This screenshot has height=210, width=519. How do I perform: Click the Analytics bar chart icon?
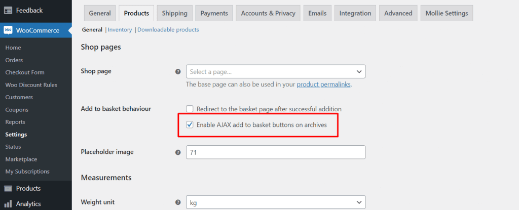tap(8, 204)
